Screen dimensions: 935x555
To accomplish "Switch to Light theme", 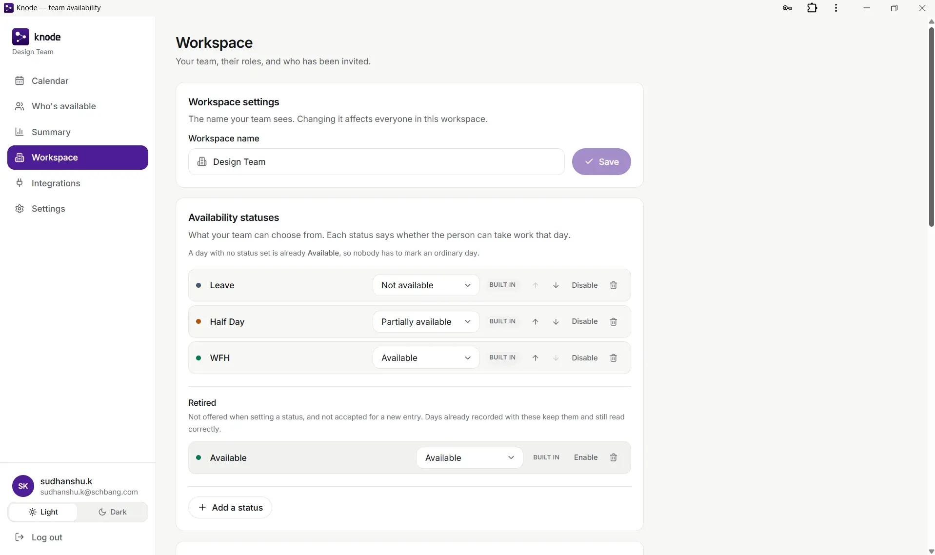I will coord(43,512).
